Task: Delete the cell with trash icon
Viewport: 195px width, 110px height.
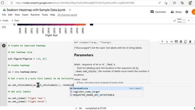Action: pos(190,42)
